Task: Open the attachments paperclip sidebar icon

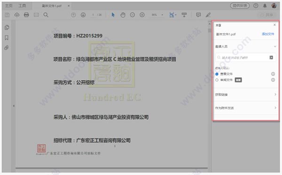Action: pos(7,48)
